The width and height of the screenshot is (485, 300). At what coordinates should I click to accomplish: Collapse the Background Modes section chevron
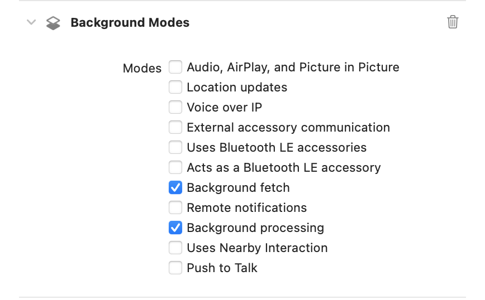pyautogui.click(x=31, y=22)
